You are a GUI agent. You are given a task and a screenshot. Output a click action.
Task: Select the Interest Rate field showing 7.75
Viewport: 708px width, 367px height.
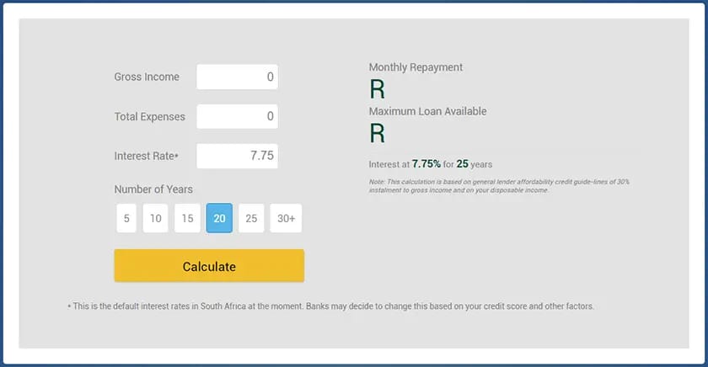coord(237,156)
